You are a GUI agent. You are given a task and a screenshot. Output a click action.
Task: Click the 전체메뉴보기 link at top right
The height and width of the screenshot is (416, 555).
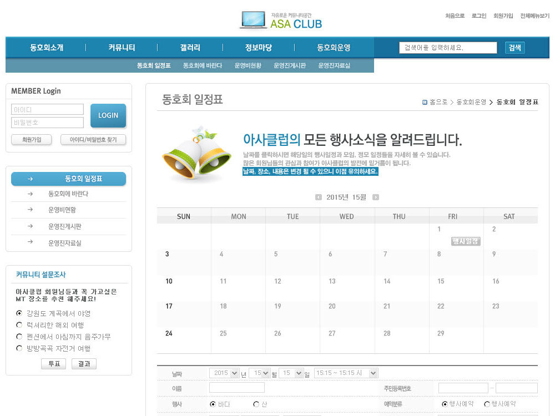pos(534,16)
